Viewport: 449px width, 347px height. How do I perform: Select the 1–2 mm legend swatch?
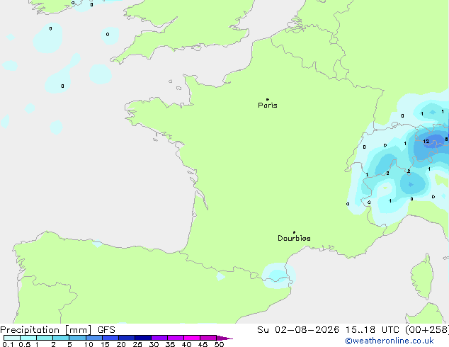coord(45,338)
